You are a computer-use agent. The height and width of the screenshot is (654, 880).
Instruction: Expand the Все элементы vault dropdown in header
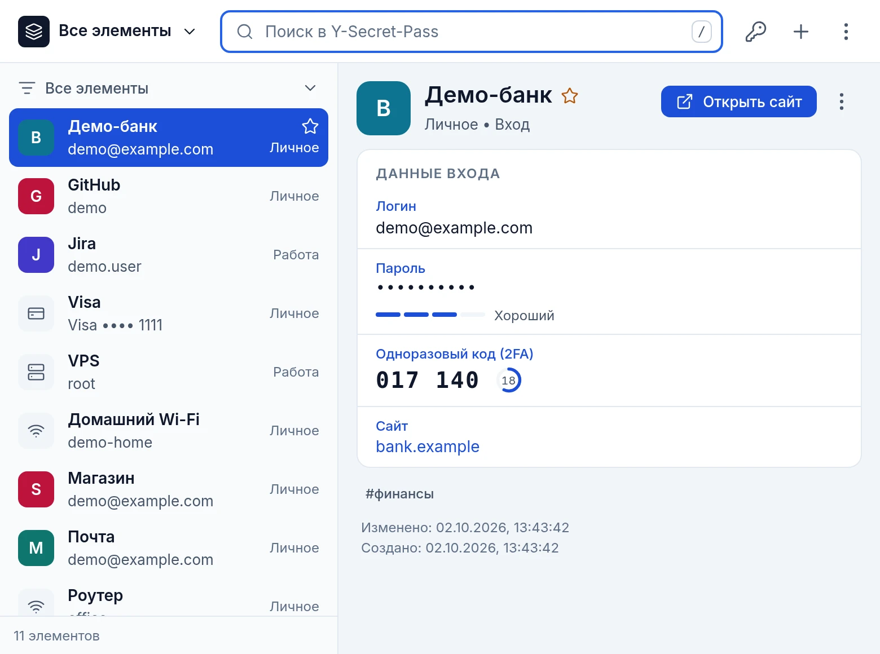tap(190, 32)
